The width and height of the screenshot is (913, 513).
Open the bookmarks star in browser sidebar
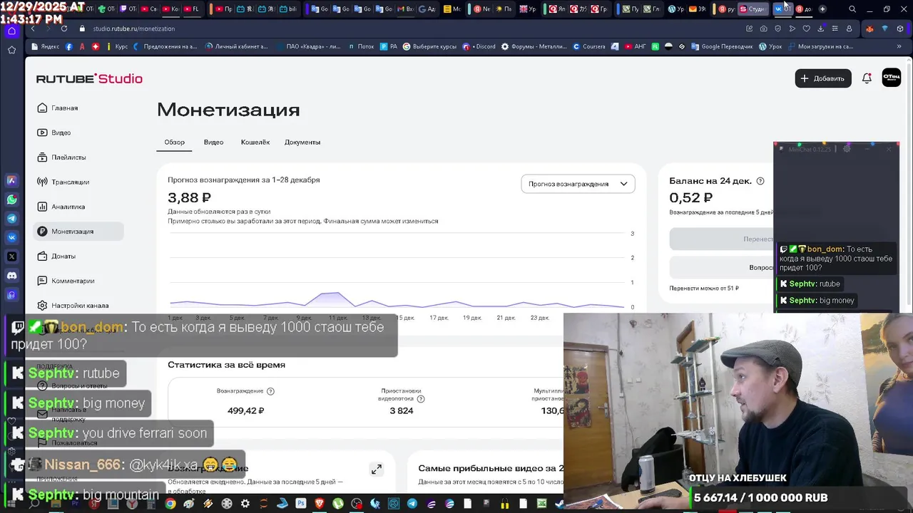[x=11, y=50]
